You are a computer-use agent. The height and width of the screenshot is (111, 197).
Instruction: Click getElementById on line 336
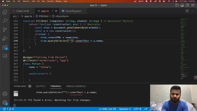coord(77,28)
